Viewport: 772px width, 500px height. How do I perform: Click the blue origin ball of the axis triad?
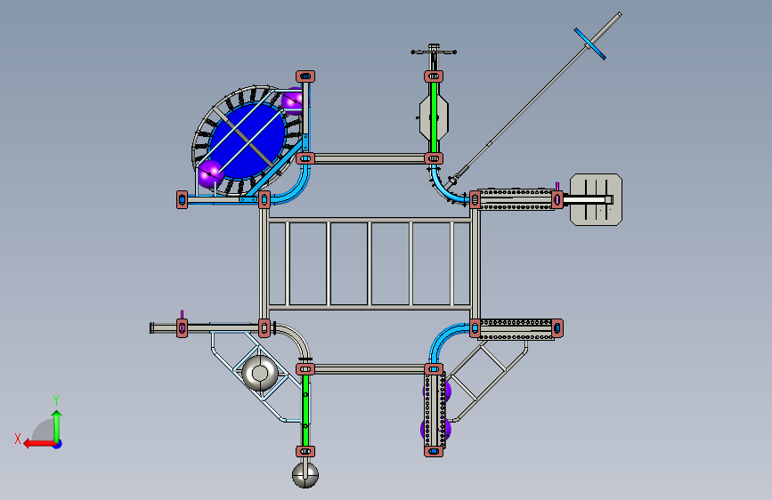click(58, 444)
